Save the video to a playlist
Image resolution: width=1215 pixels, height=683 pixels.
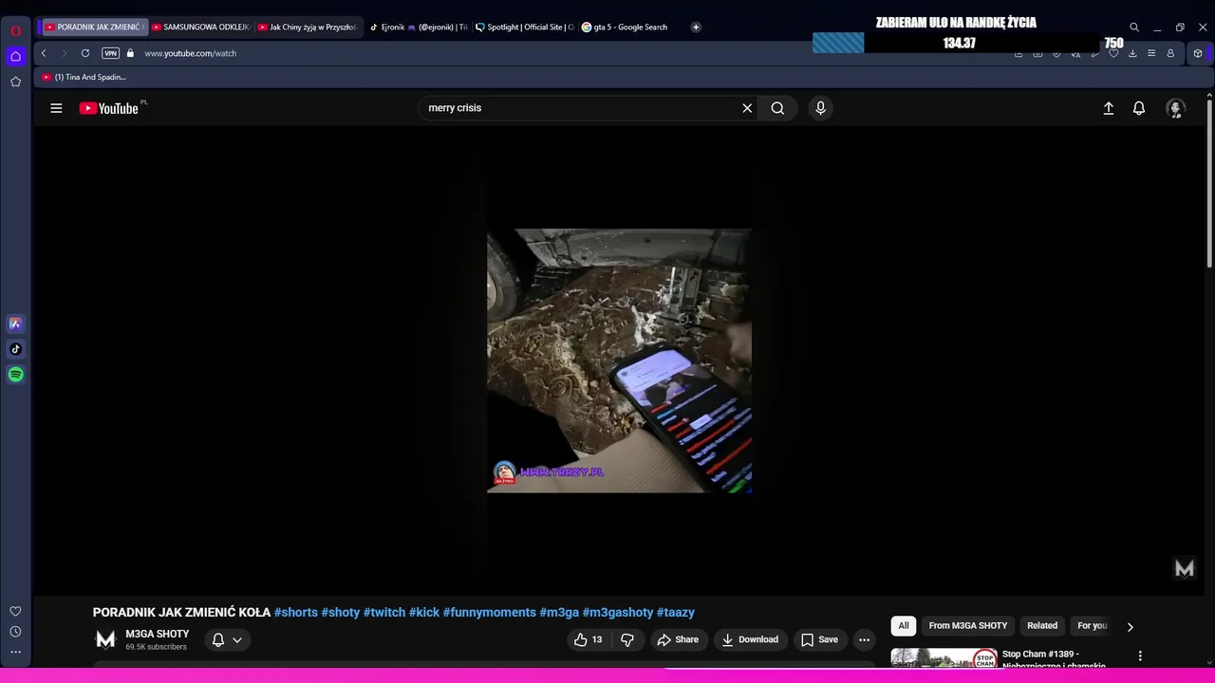[819, 639]
